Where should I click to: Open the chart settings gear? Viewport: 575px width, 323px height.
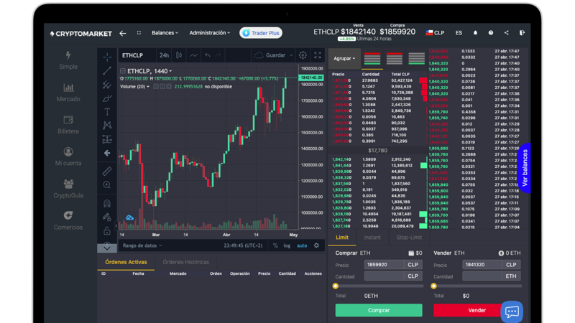click(x=303, y=55)
